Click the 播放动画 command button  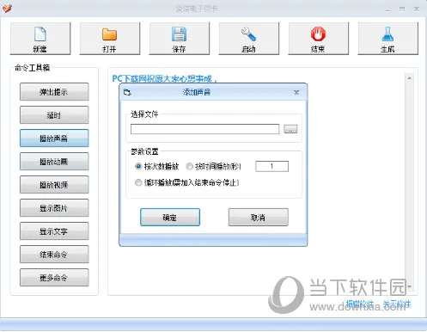pyautogui.click(x=54, y=162)
